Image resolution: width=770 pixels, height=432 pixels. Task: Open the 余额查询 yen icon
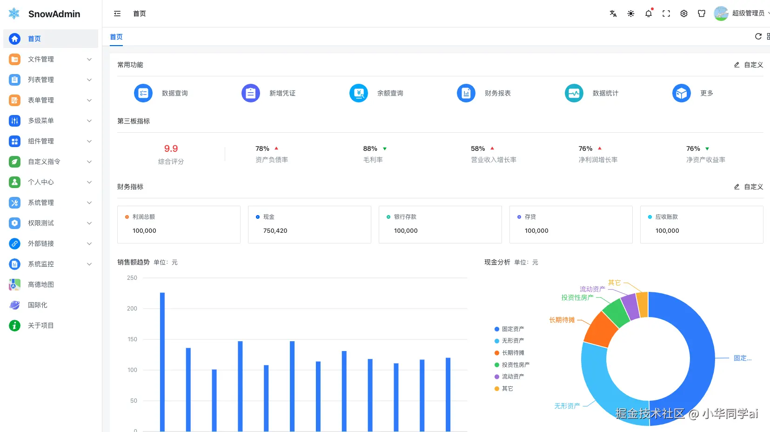pyautogui.click(x=359, y=93)
